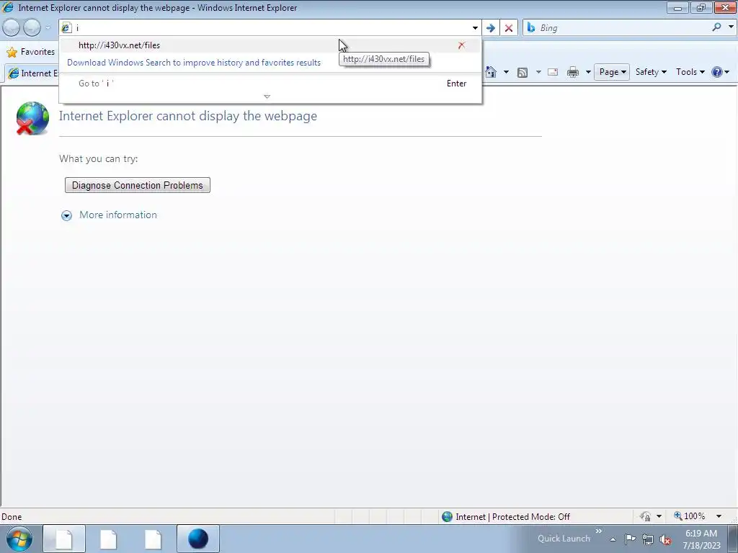
Task: Open the dropdown next to security report icon
Action: [x=659, y=516]
